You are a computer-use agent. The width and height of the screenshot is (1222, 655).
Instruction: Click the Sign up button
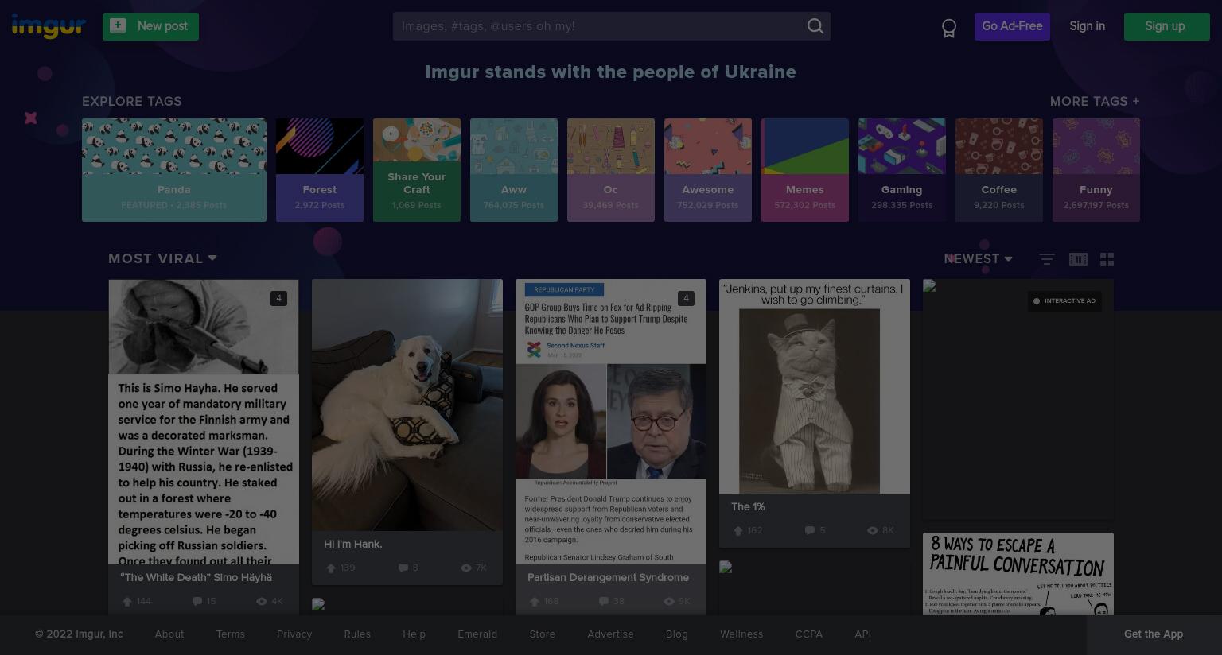tap(1166, 26)
